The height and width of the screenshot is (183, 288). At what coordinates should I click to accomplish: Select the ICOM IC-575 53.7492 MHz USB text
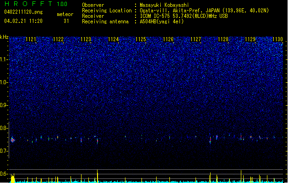pyautogui.click(x=184, y=16)
